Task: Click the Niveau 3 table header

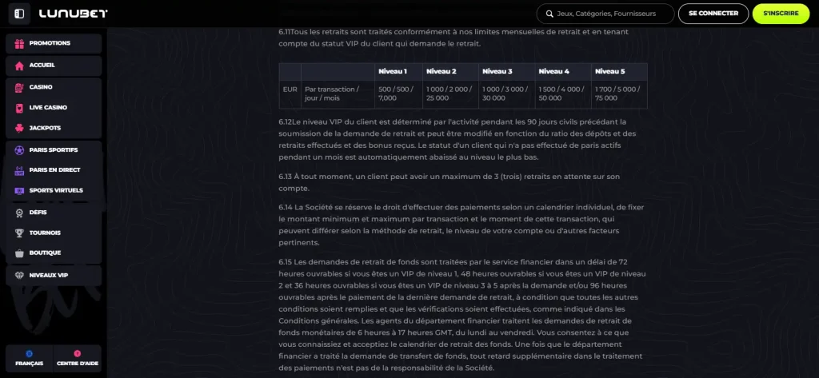Action: [506, 72]
